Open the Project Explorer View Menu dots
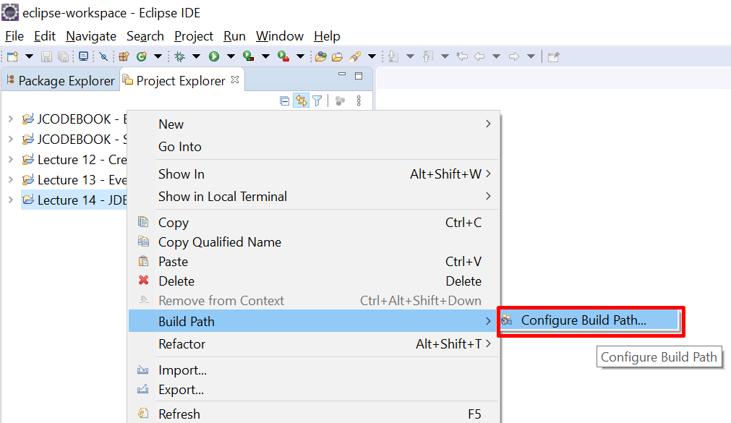 coord(359,101)
